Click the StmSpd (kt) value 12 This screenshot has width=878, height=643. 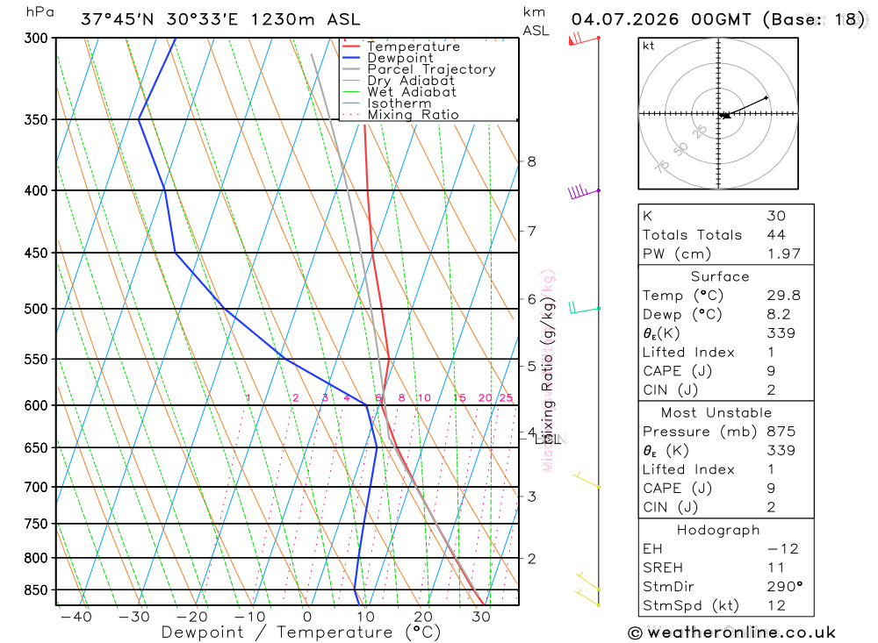(x=776, y=606)
